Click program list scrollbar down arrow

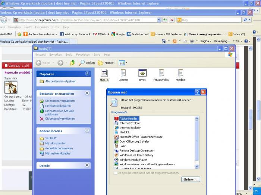[x=196, y=166]
